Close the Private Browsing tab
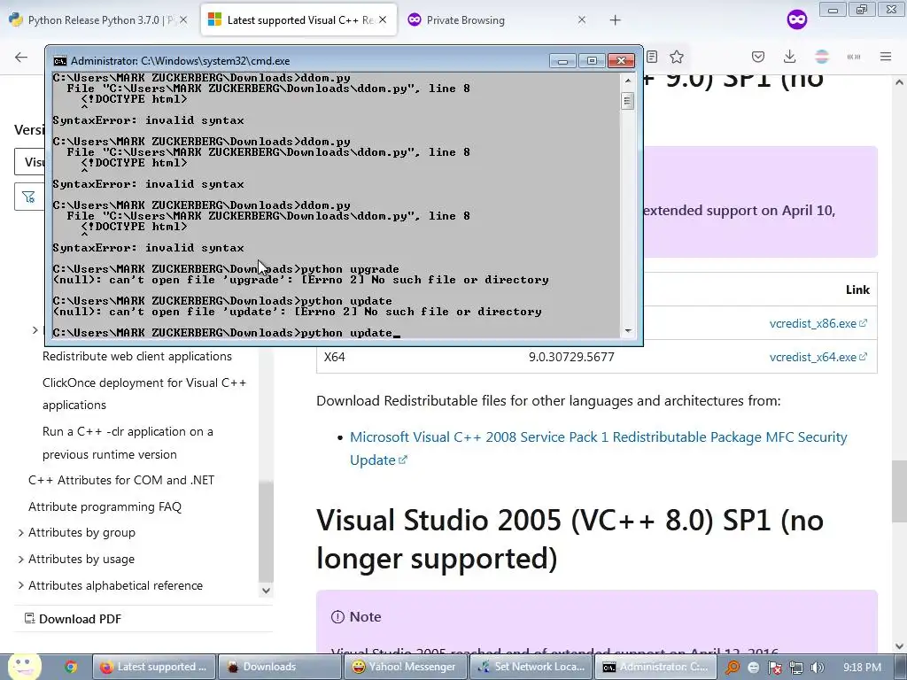The image size is (907, 680). 581,19
